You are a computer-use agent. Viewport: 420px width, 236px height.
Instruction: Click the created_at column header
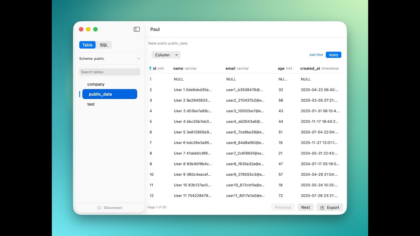pyautogui.click(x=319, y=69)
